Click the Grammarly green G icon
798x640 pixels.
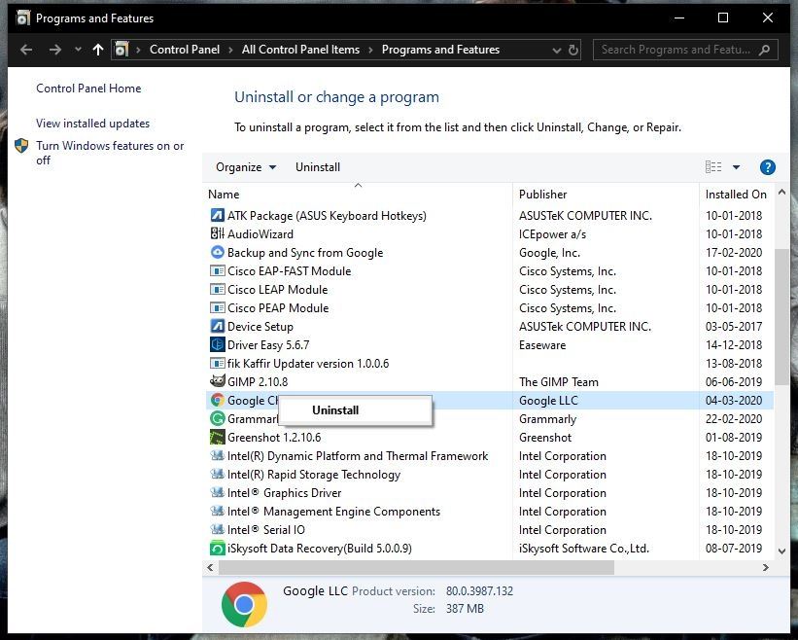tap(218, 418)
